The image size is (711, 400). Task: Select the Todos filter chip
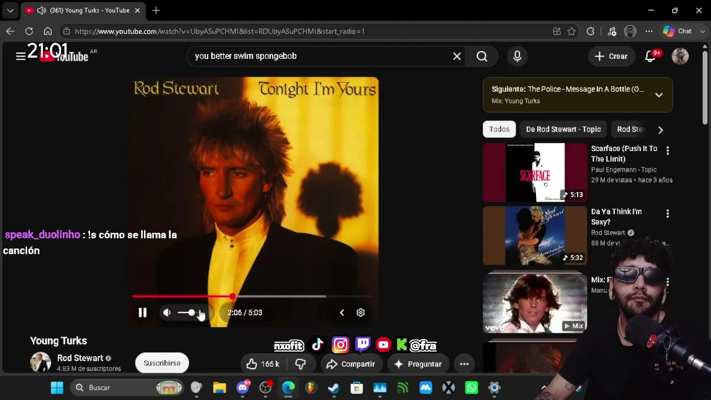pyautogui.click(x=499, y=129)
